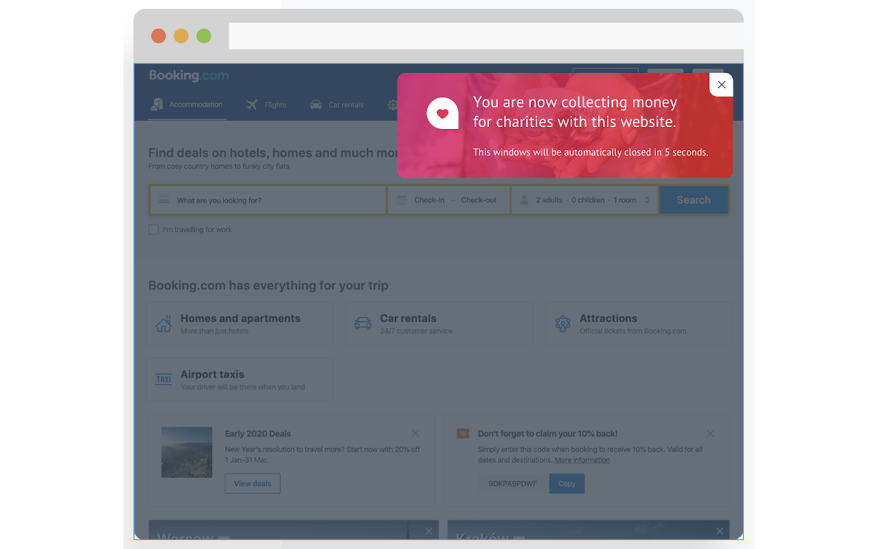Click 'Booking.com has everything for your trip' heading

(269, 285)
